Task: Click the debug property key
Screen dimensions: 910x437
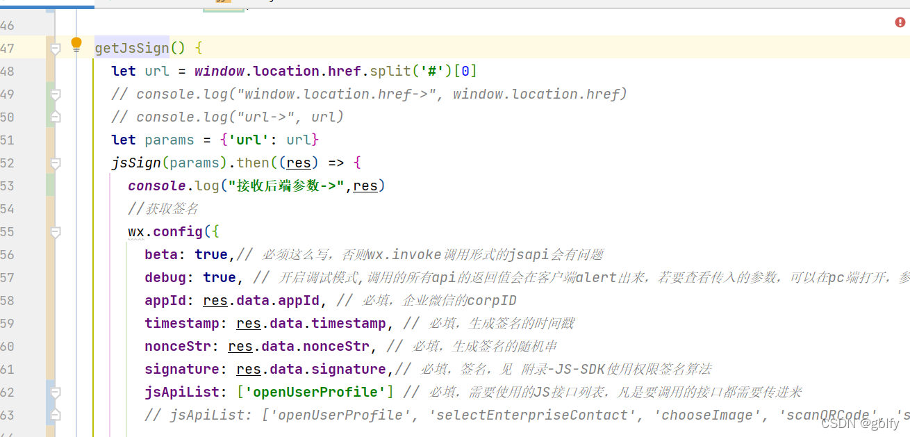Action: [x=165, y=278]
